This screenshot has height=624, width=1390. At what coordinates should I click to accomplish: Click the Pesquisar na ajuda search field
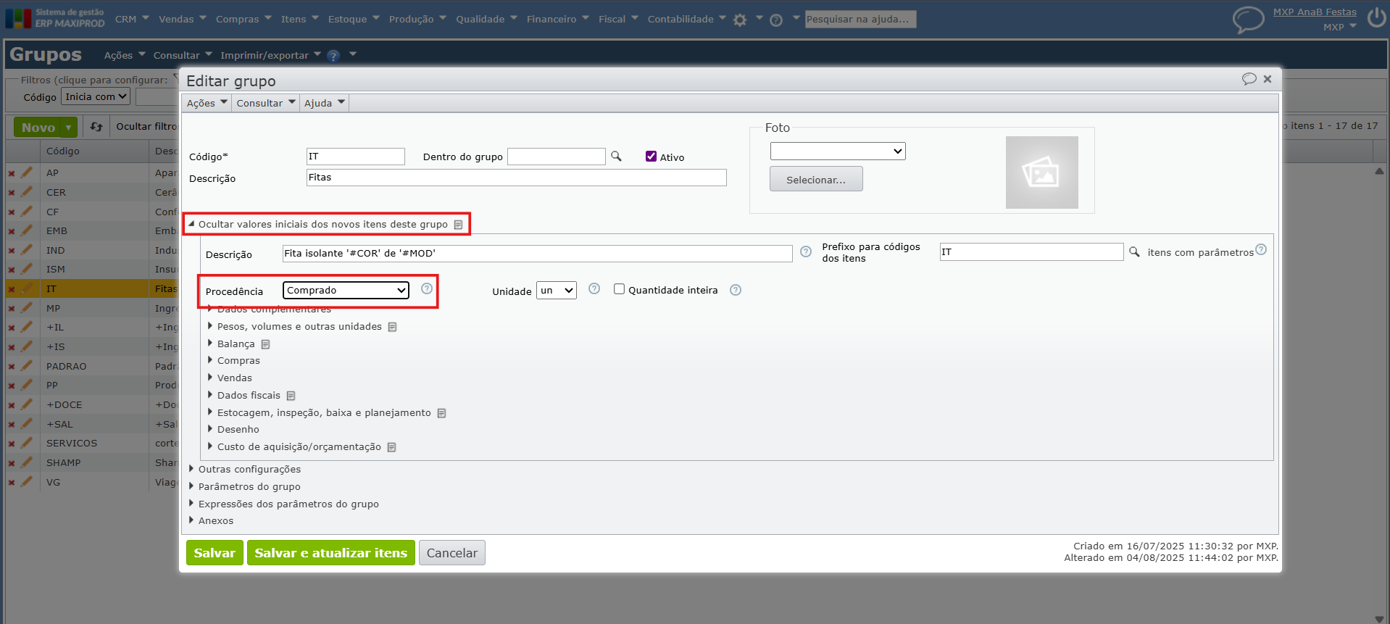(860, 20)
